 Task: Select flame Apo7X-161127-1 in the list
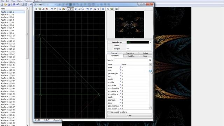(13, 12)
